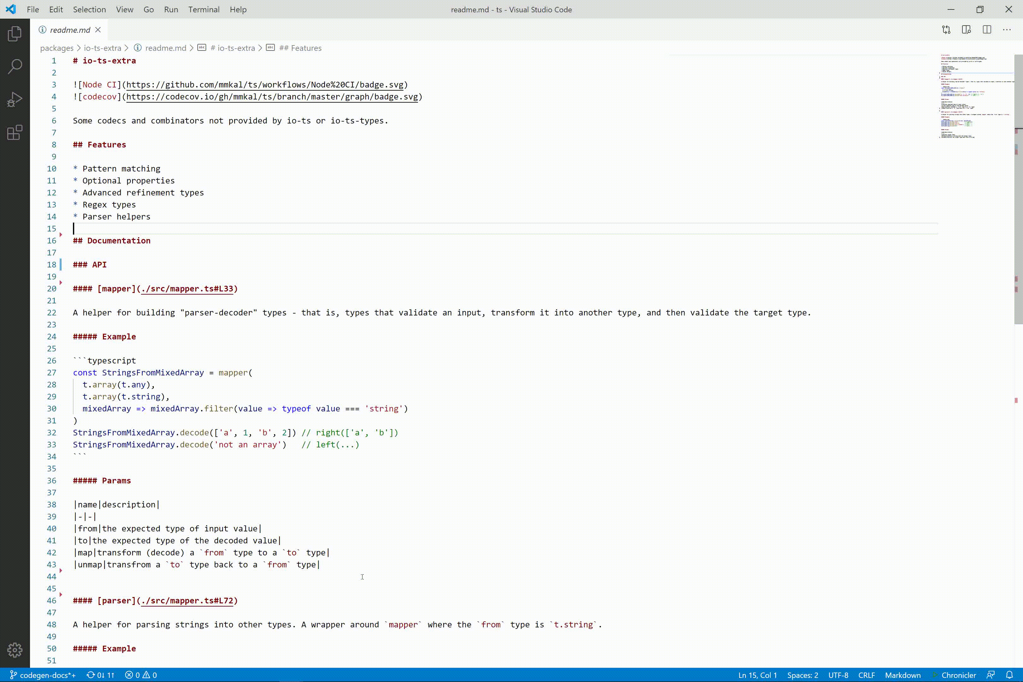Open the Manage gear icon
This screenshot has width=1023, height=682.
pos(15,650)
